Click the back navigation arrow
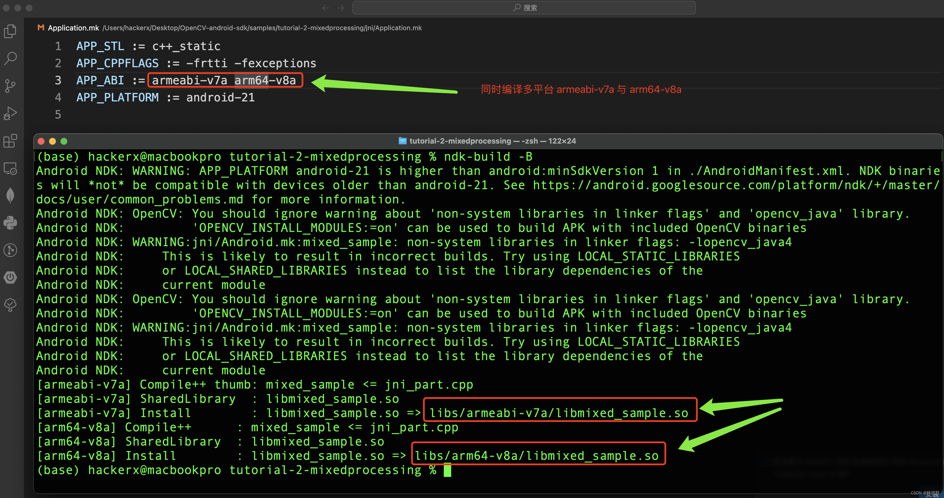This screenshot has width=944, height=498. click(325, 8)
